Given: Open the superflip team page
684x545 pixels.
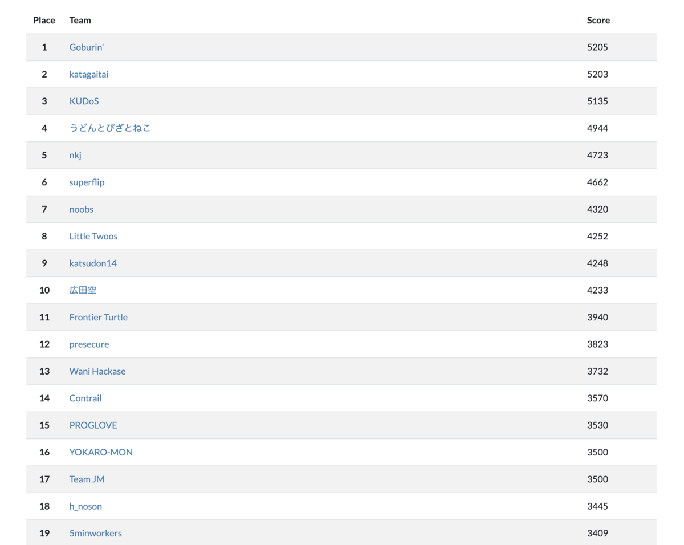Looking at the screenshot, I should tap(87, 182).
